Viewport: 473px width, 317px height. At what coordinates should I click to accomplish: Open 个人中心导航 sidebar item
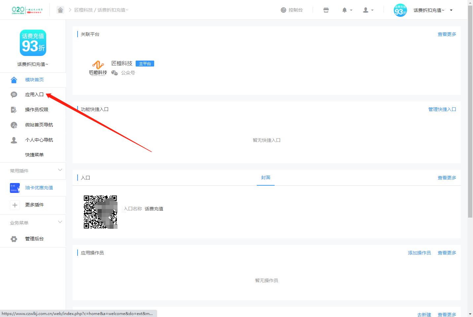[x=39, y=140]
